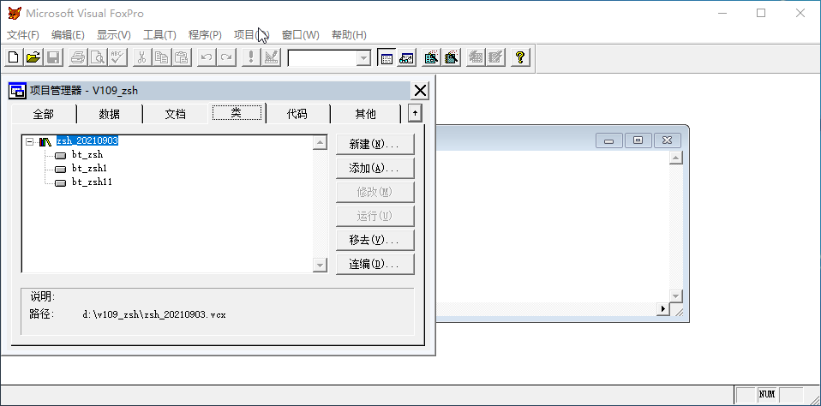Open the 窗口(W) menu
821x406 pixels.
click(x=301, y=35)
